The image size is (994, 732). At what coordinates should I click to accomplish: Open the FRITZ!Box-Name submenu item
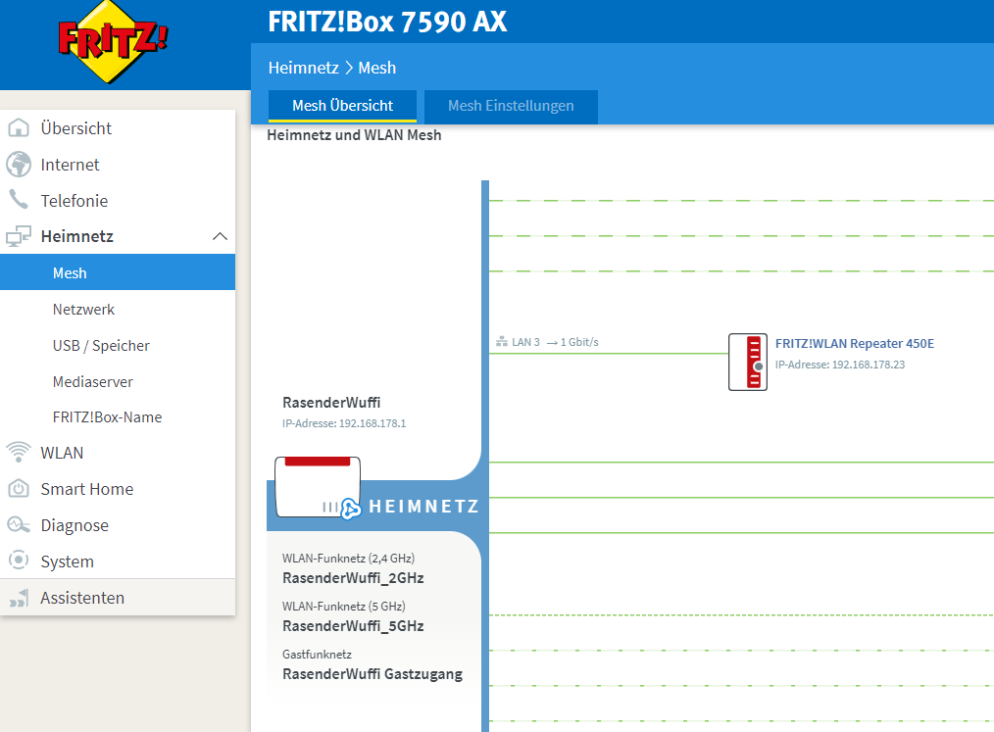click(x=118, y=417)
